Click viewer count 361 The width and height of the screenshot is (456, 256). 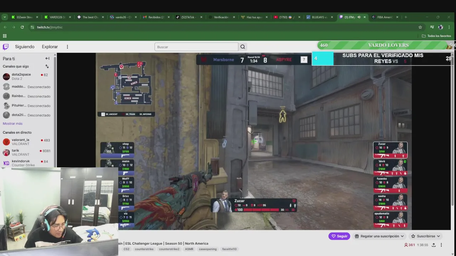click(x=410, y=245)
